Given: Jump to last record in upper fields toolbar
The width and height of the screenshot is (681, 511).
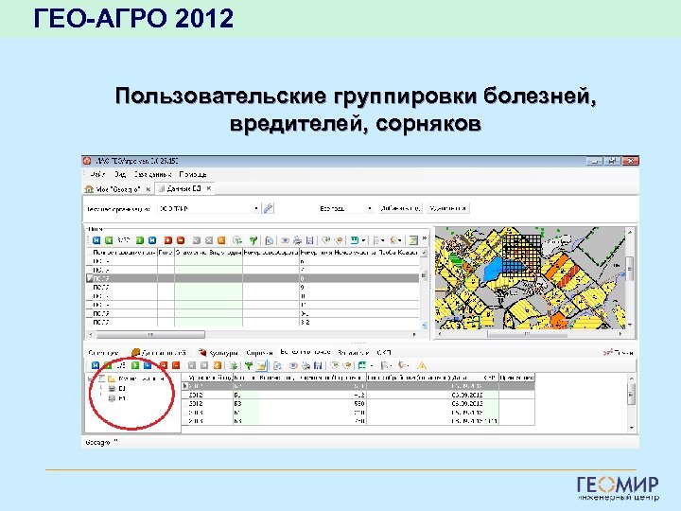Looking at the screenshot, I should coord(152,239).
